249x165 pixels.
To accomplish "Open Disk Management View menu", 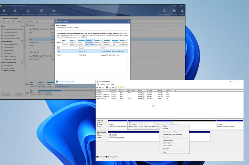I will (x=108, y=84).
